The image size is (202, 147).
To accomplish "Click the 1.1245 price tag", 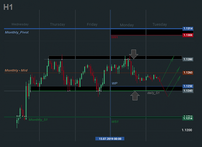I will click(188, 91).
